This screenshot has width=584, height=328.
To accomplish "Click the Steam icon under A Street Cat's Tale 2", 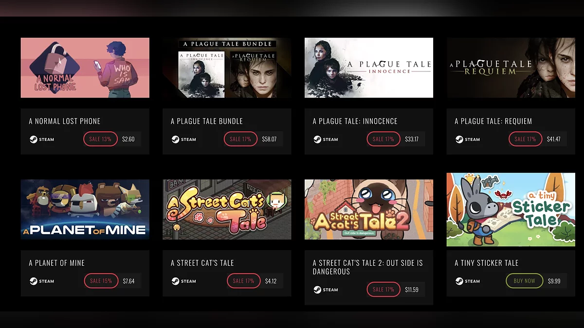I will pyautogui.click(x=317, y=290).
